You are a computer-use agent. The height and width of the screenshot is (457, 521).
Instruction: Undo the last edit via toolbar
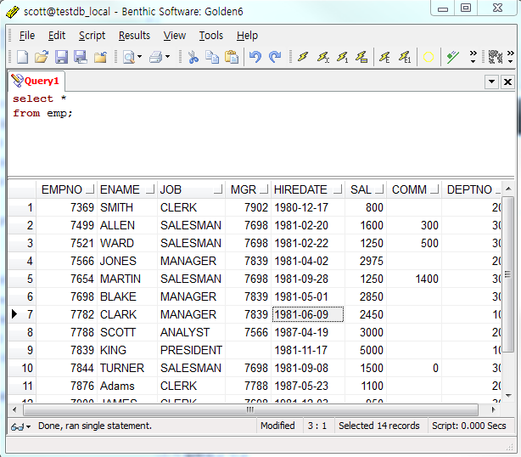point(255,57)
